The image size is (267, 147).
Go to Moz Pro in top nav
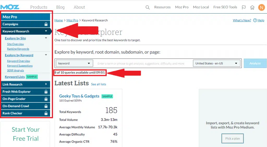pyautogui.click(x=182, y=7)
